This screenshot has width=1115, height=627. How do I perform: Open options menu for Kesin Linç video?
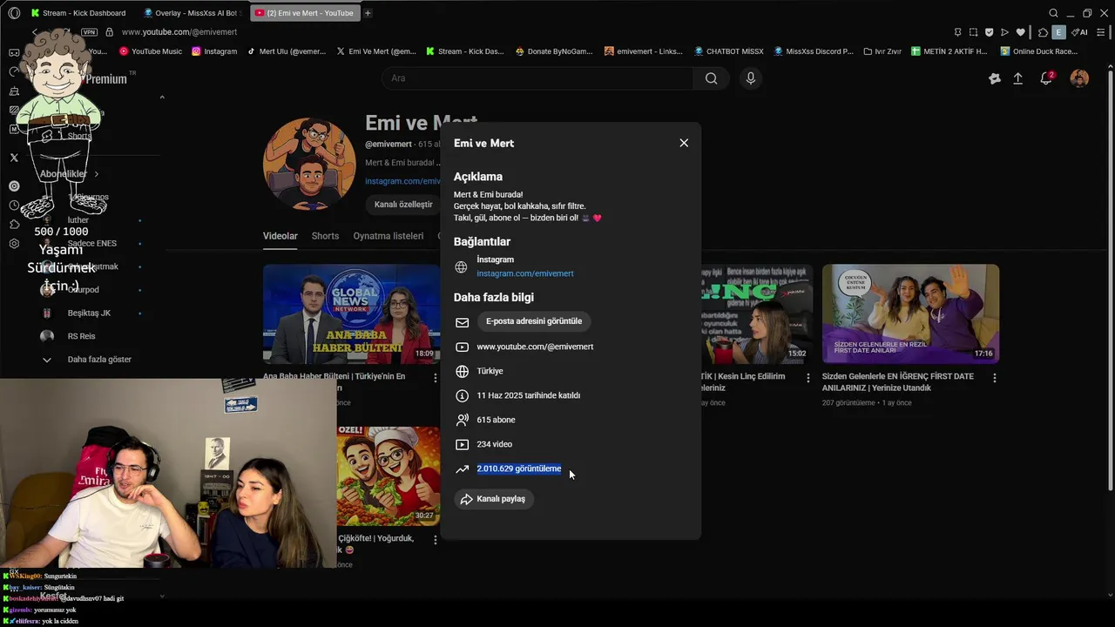point(808,378)
